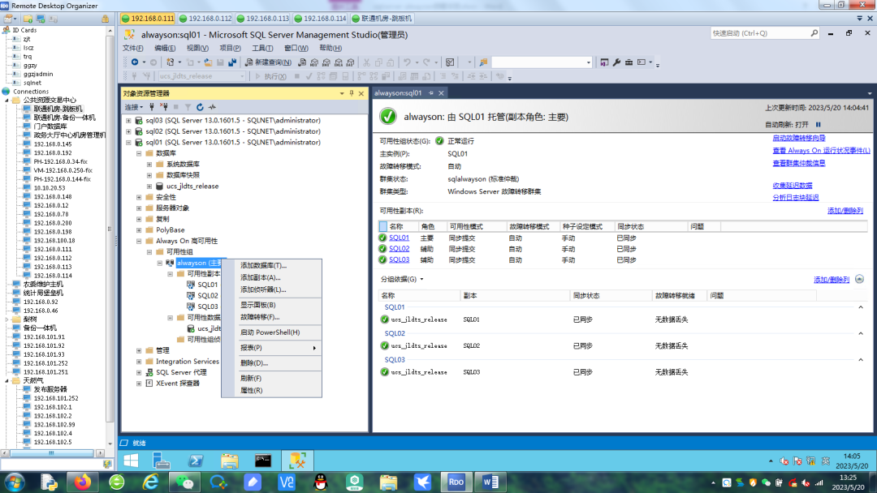Click 分析日志块延迟 link

pyautogui.click(x=795, y=198)
